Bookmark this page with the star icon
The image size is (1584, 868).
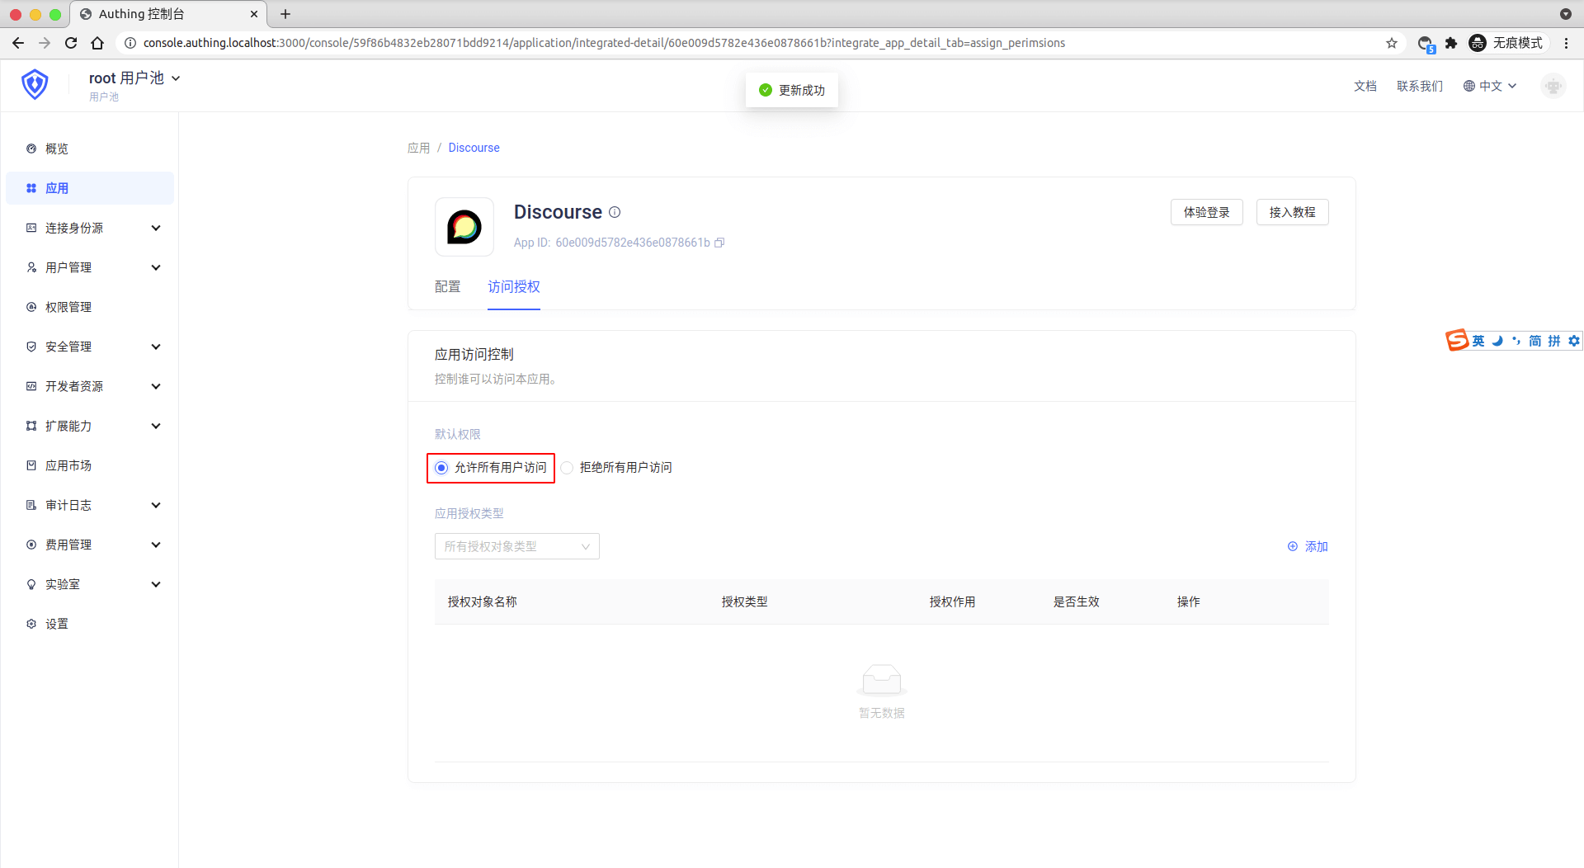pos(1392,43)
